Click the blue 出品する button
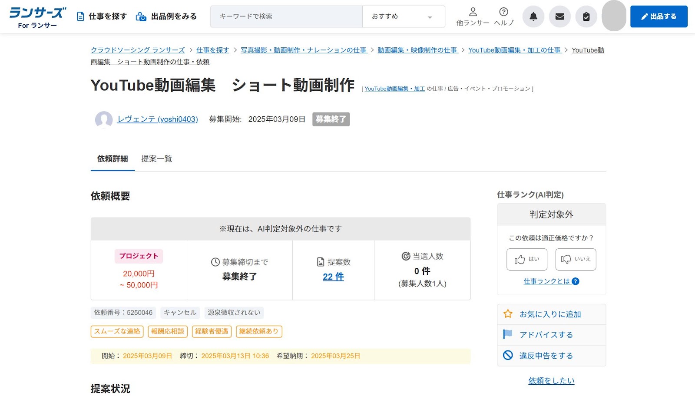The height and width of the screenshot is (396, 695). tap(659, 16)
